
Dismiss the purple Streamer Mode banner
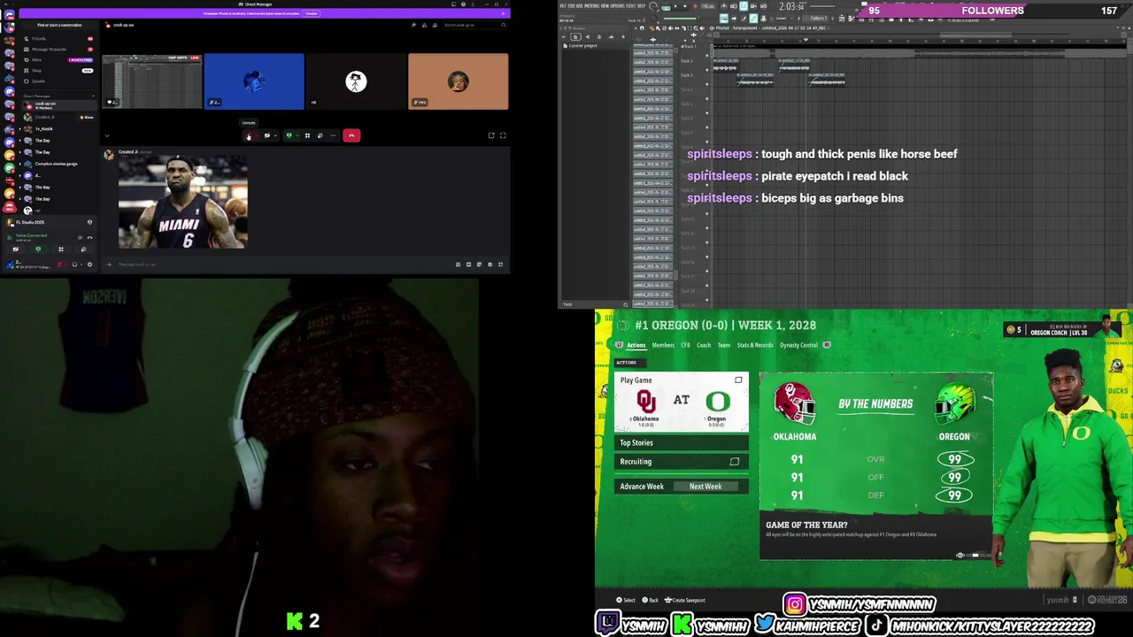[x=503, y=13]
